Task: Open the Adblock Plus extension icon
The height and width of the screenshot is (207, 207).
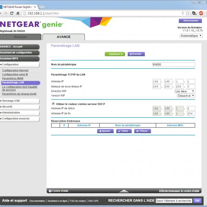Action: (x=200, y=13)
